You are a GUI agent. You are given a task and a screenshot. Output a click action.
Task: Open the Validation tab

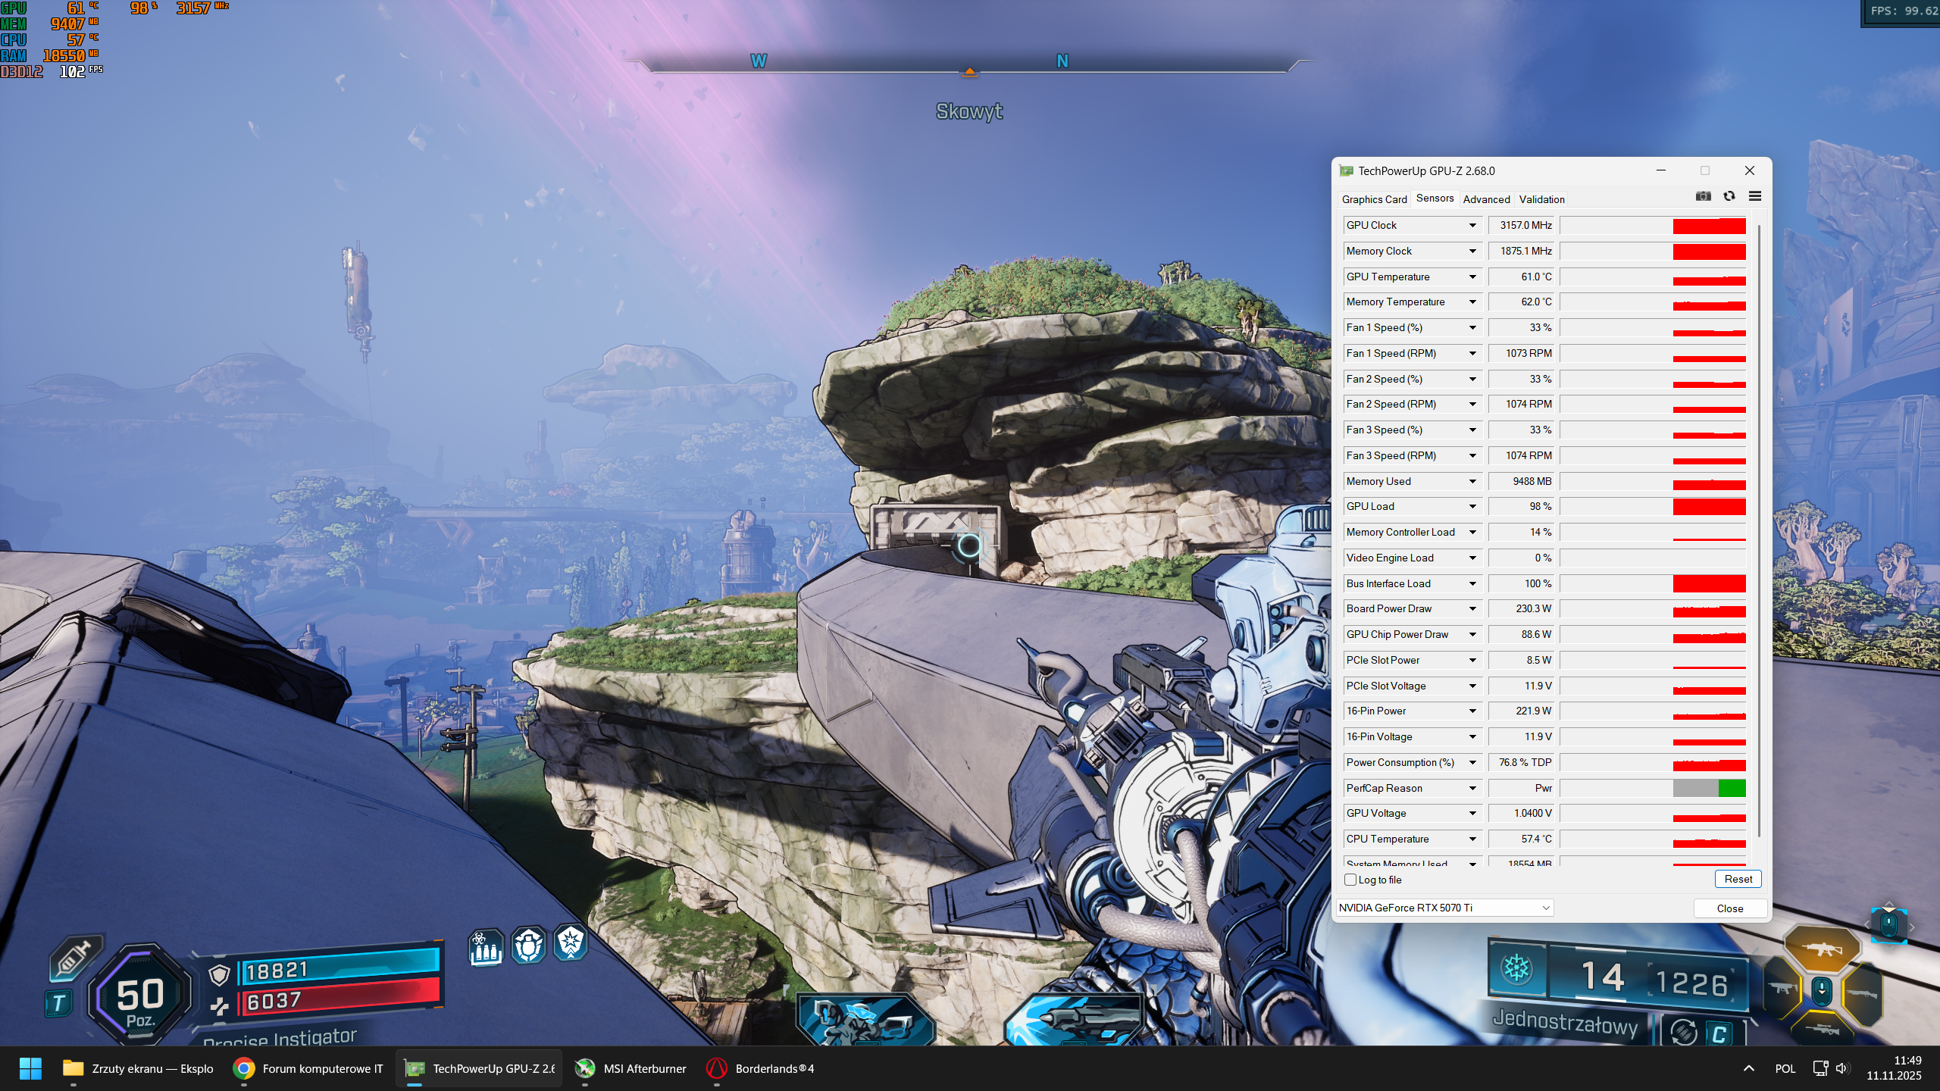[1541, 199]
